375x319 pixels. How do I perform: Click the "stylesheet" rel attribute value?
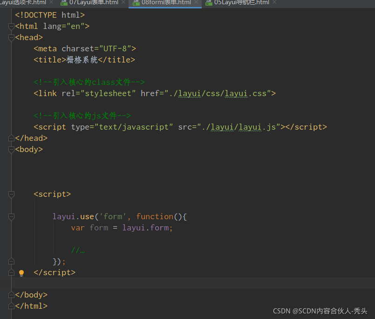pos(108,93)
